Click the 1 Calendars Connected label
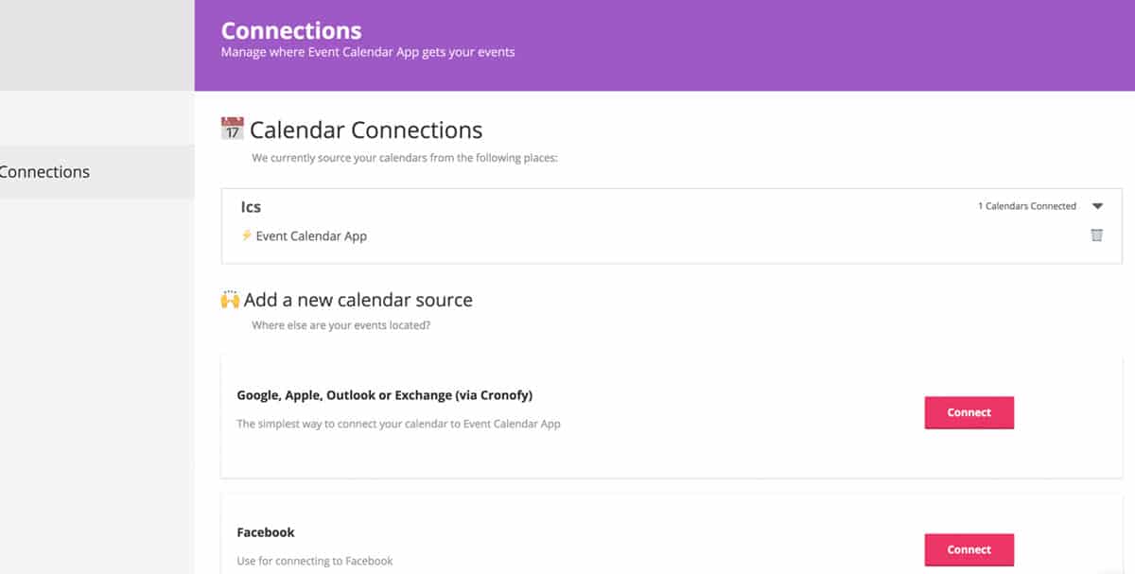Image resolution: width=1135 pixels, height=574 pixels. pyautogui.click(x=1027, y=206)
